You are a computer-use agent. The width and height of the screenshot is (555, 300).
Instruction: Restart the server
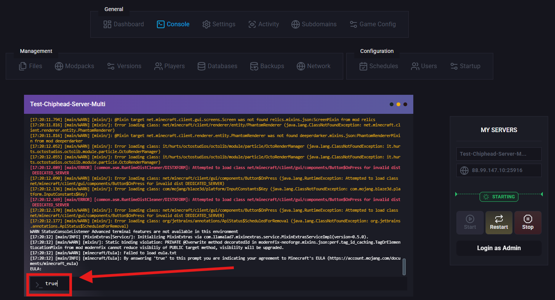click(x=499, y=223)
